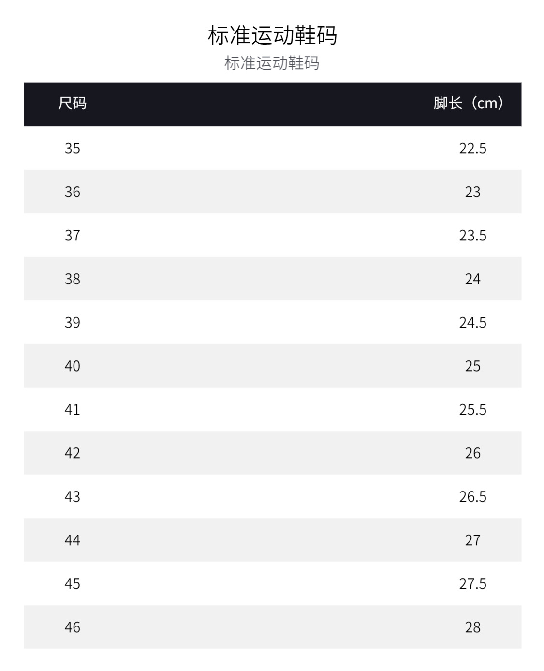Viewport: 544px width, 671px height.
Task: Click the gray subtitle 标准运动鞋码
Action: (272, 63)
